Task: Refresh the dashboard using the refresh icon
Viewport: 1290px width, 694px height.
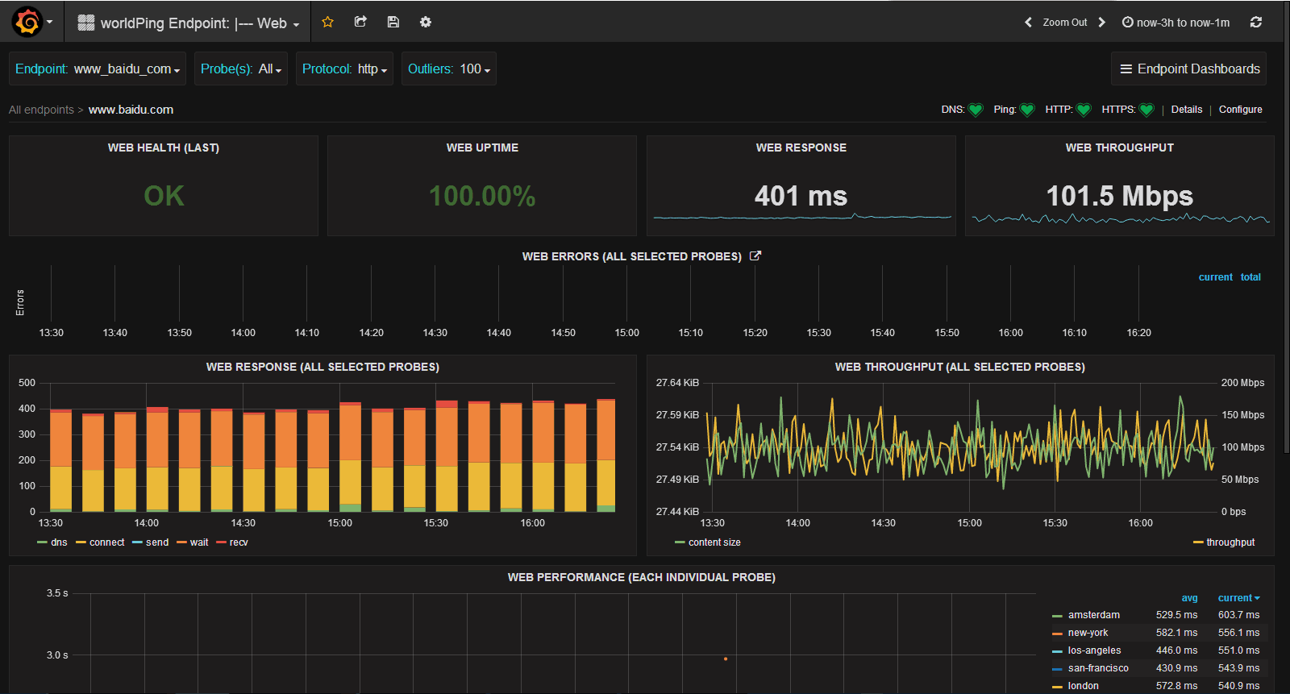Action: point(1255,23)
